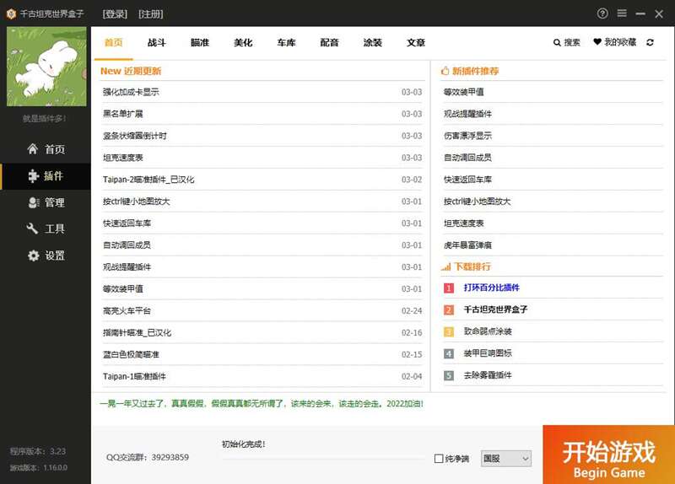Click rank 4 badge in 下载排行
Viewport: 675px width, 484px height.
click(449, 353)
